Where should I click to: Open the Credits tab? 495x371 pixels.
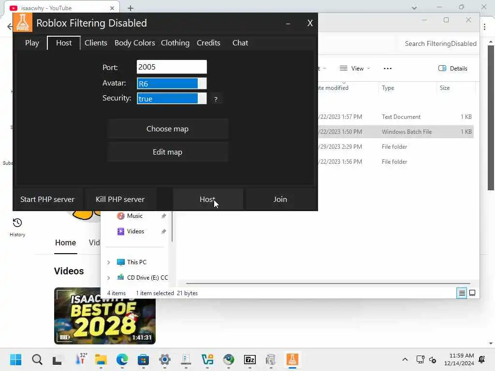(208, 43)
